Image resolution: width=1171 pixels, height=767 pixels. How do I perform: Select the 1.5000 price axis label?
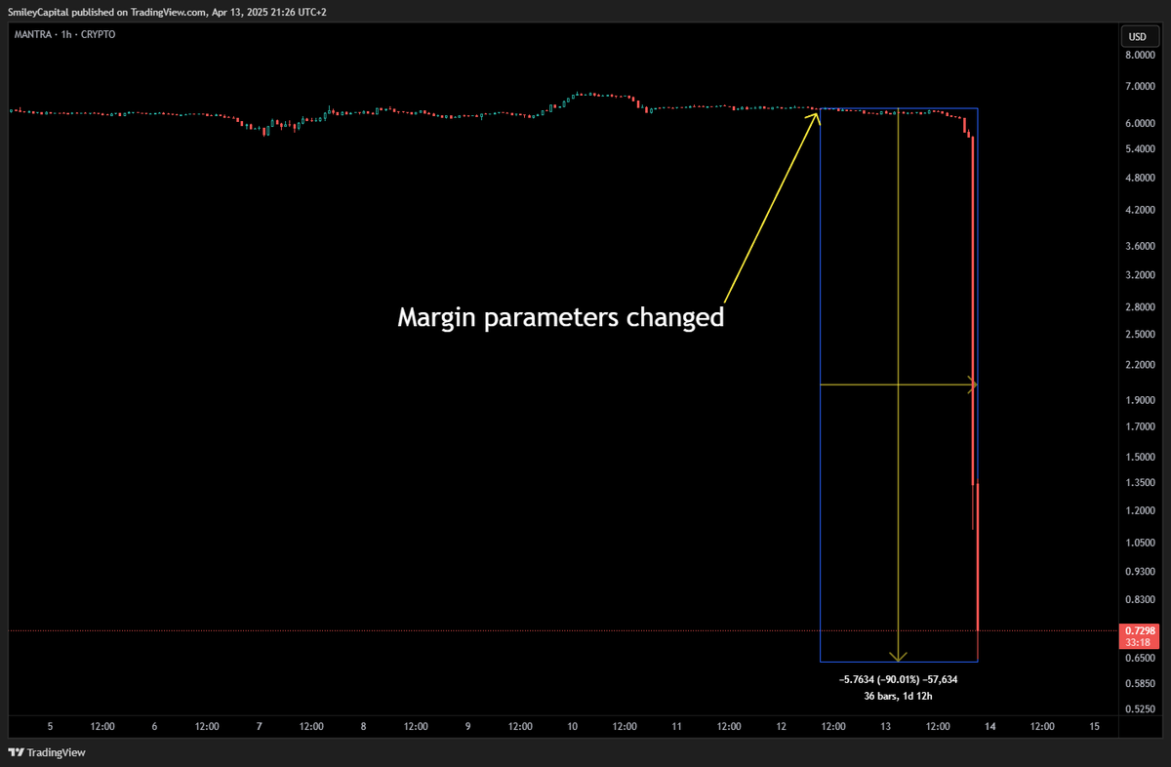[x=1141, y=457]
